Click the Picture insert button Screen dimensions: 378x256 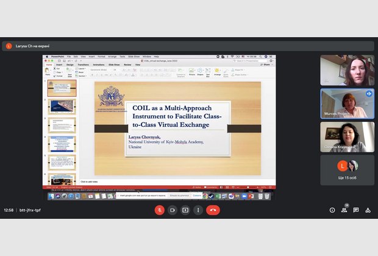click(x=192, y=72)
